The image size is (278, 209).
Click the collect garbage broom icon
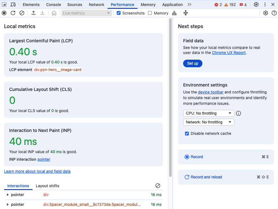coord(174,13)
